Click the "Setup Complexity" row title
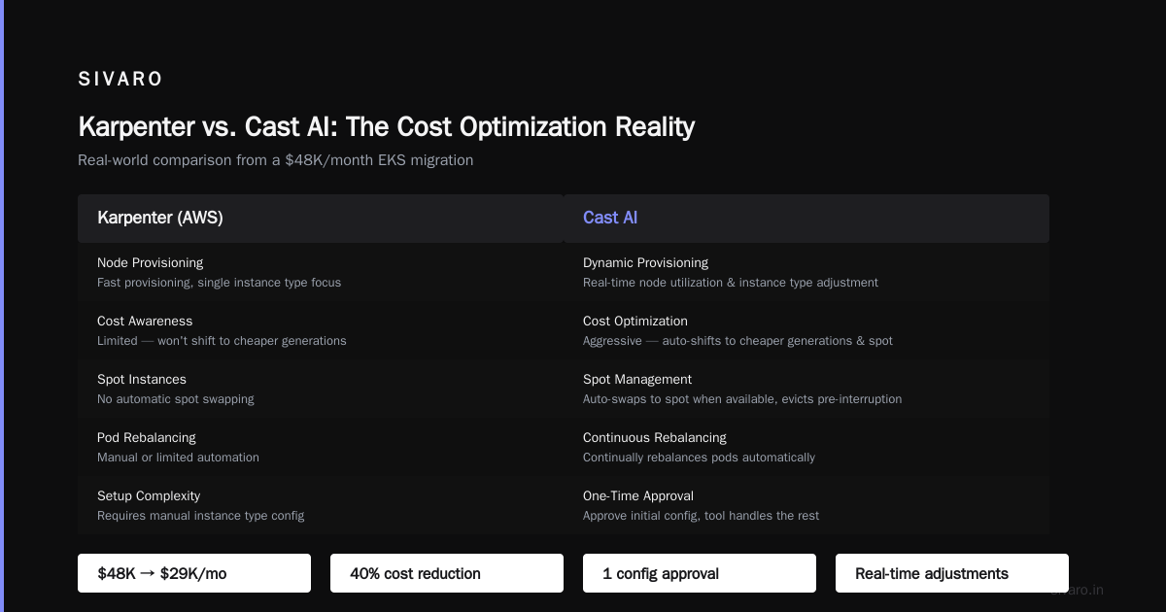1166x612 pixels. click(149, 496)
